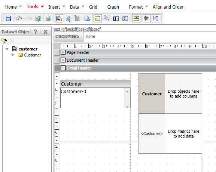Click the refresh icon with two green arrows
The width and height of the screenshot is (216, 172).
coord(38,18)
